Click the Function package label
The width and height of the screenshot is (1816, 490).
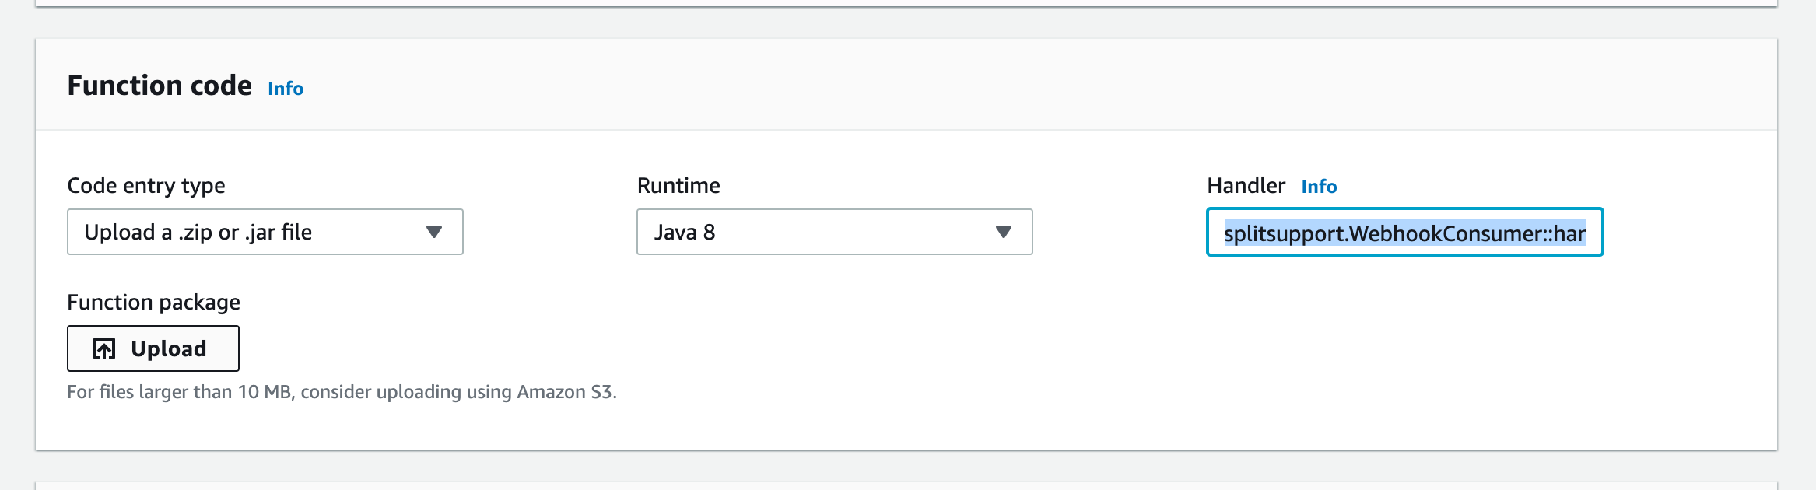153,302
